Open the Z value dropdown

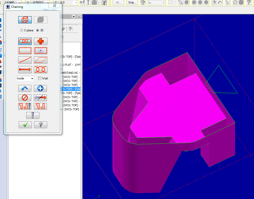[75, 3]
